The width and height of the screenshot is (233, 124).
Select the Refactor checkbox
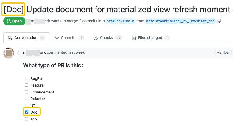[x=27, y=99]
